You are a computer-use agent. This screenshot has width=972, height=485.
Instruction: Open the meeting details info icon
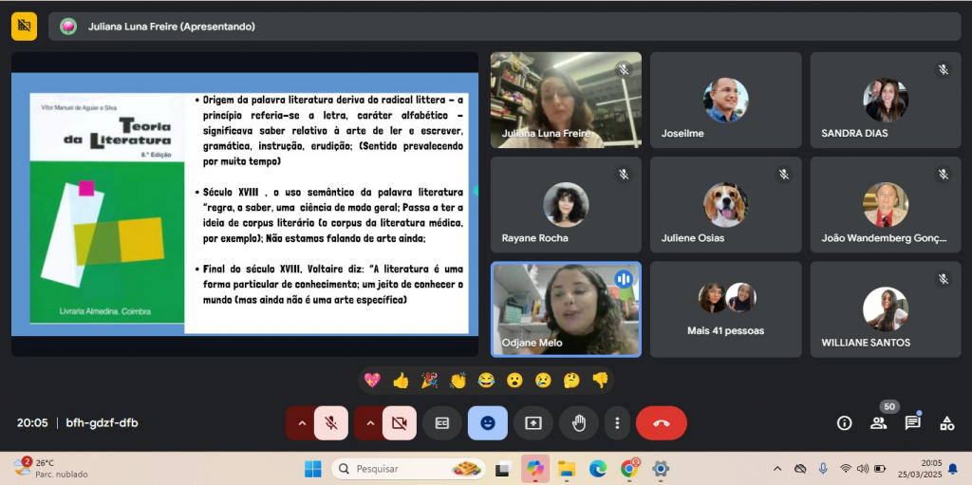[844, 423]
